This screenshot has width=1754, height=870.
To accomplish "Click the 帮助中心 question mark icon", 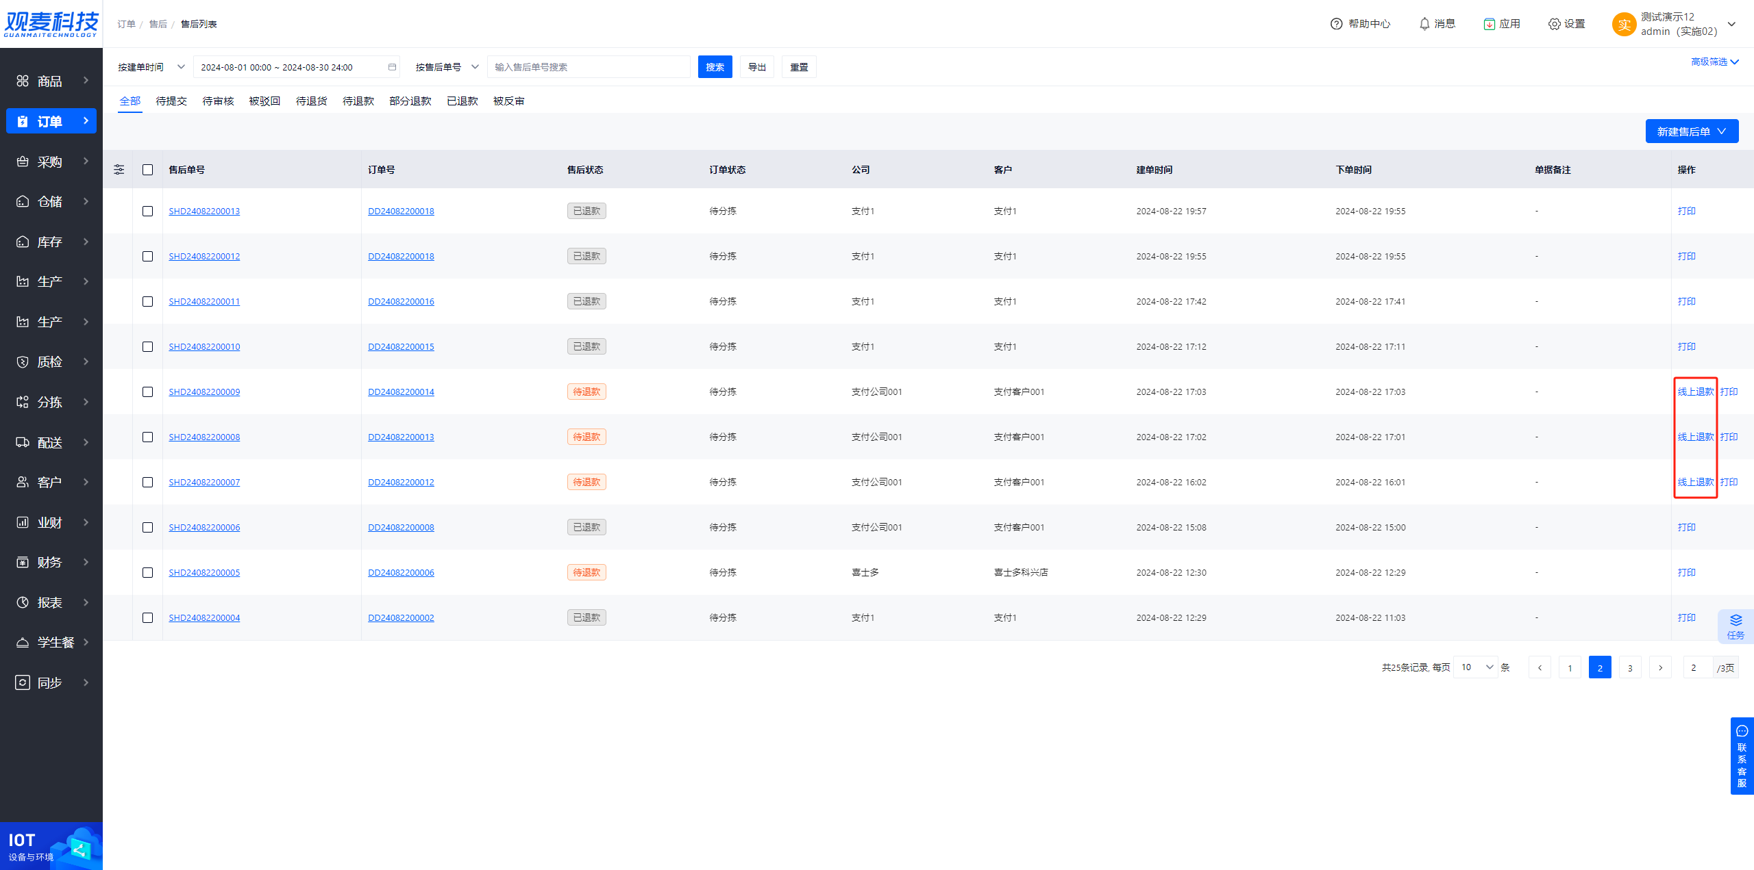I will [x=1336, y=24].
